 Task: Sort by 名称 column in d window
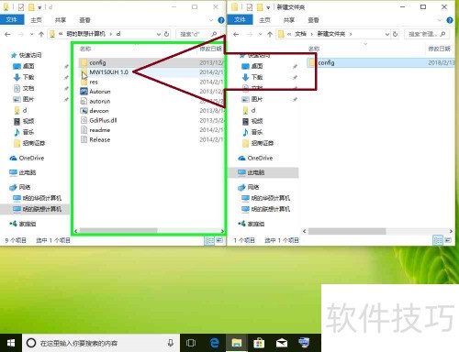pos(85,49)
